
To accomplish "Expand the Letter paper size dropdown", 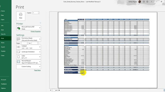I will click(29, 57).
